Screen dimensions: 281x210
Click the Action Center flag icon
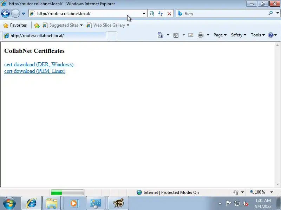point(228,203)
